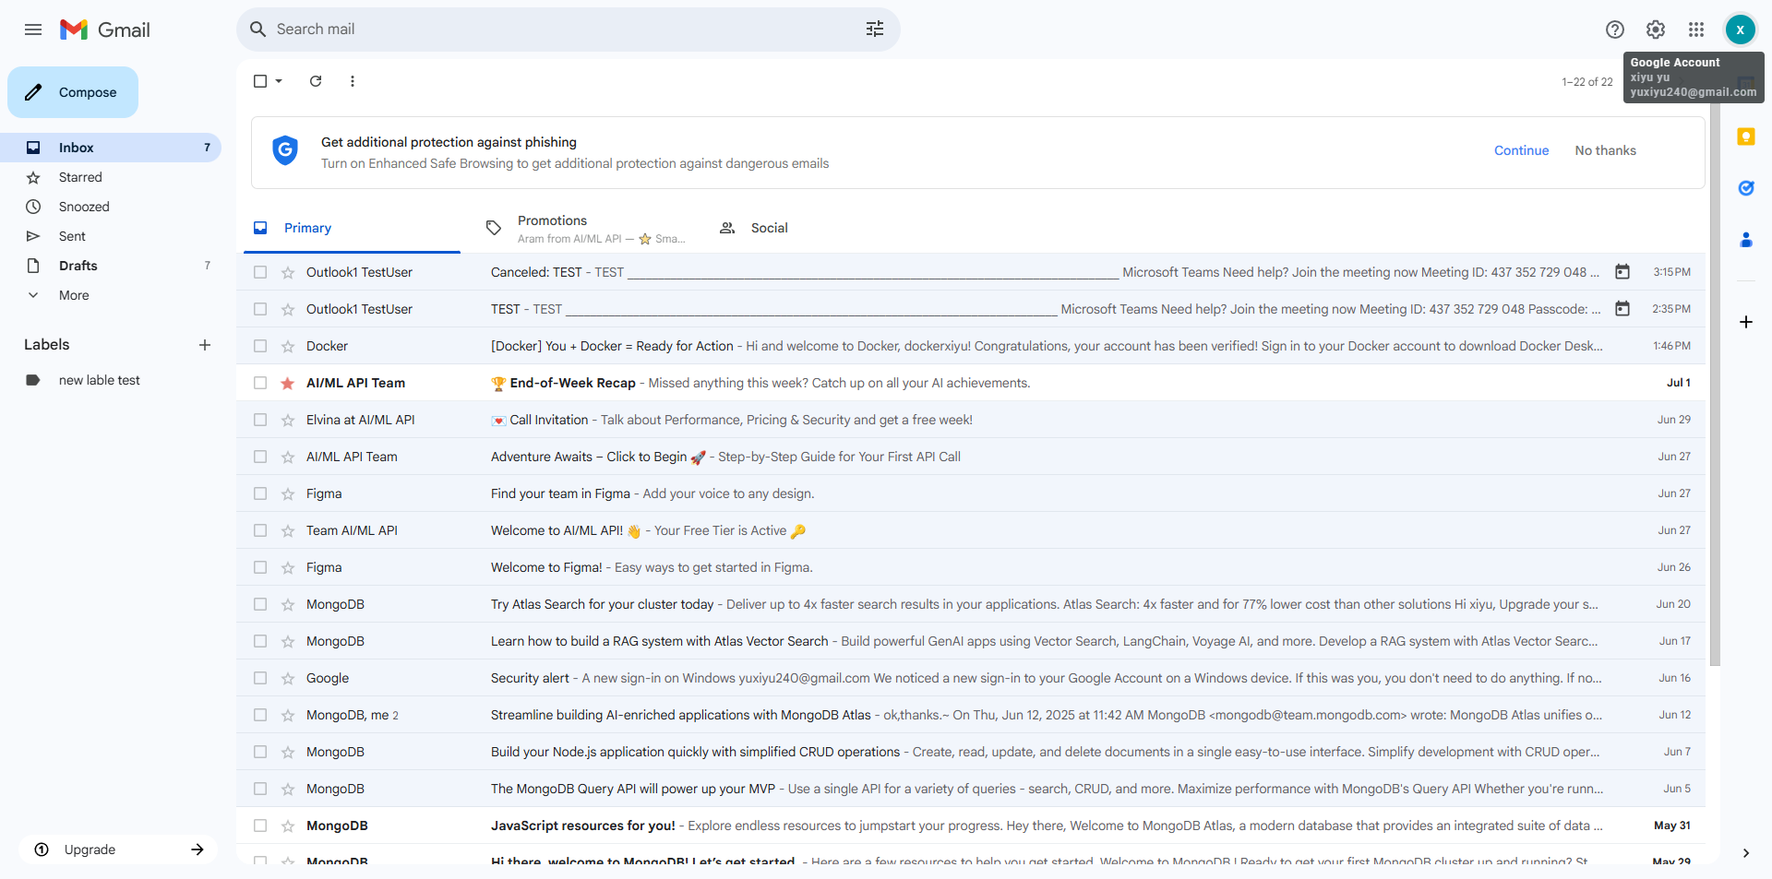Open 'Learn how to build a RAG system' email

pos(971,641)
